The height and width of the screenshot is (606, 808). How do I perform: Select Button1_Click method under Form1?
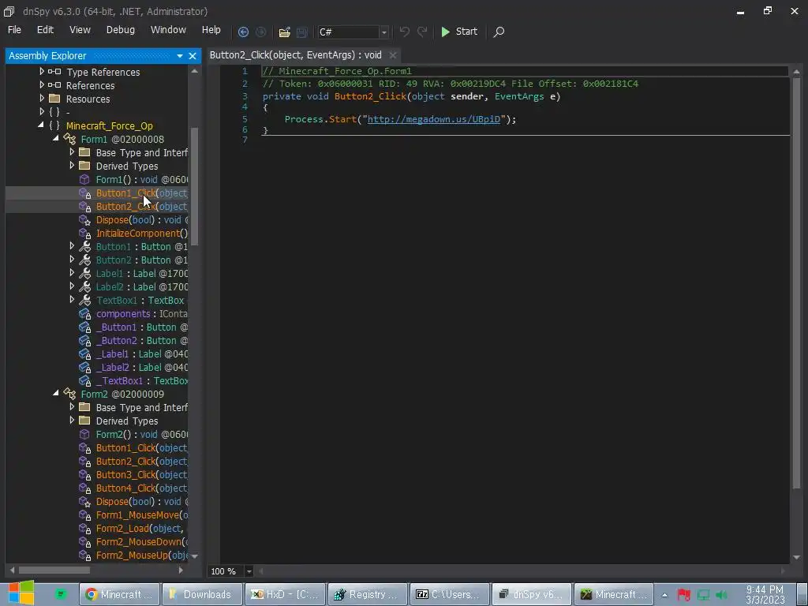[142, 193]
